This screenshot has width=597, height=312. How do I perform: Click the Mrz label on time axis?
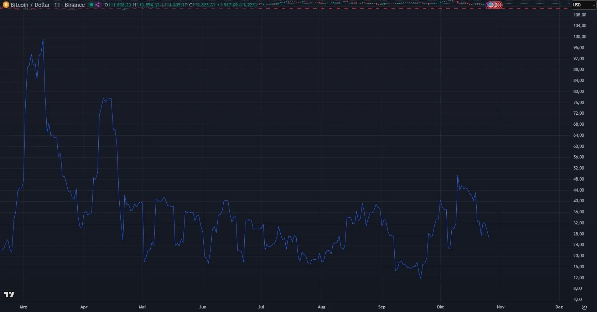click(x=24, y=307)
